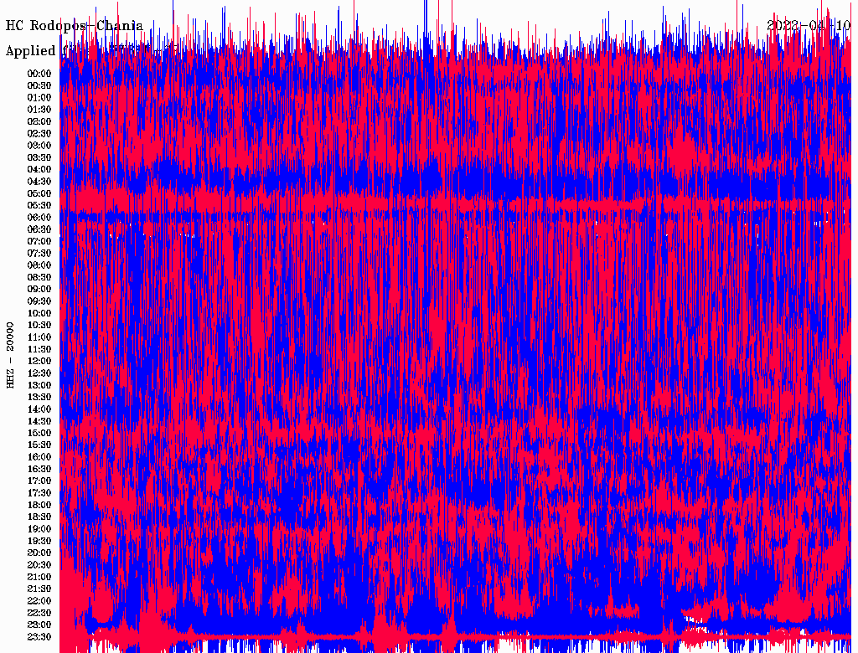Select the 19:00 time row label
Image resolution: width=858 pixels, height=653 pixels.
pyautogui.click(x=39, y=529)
